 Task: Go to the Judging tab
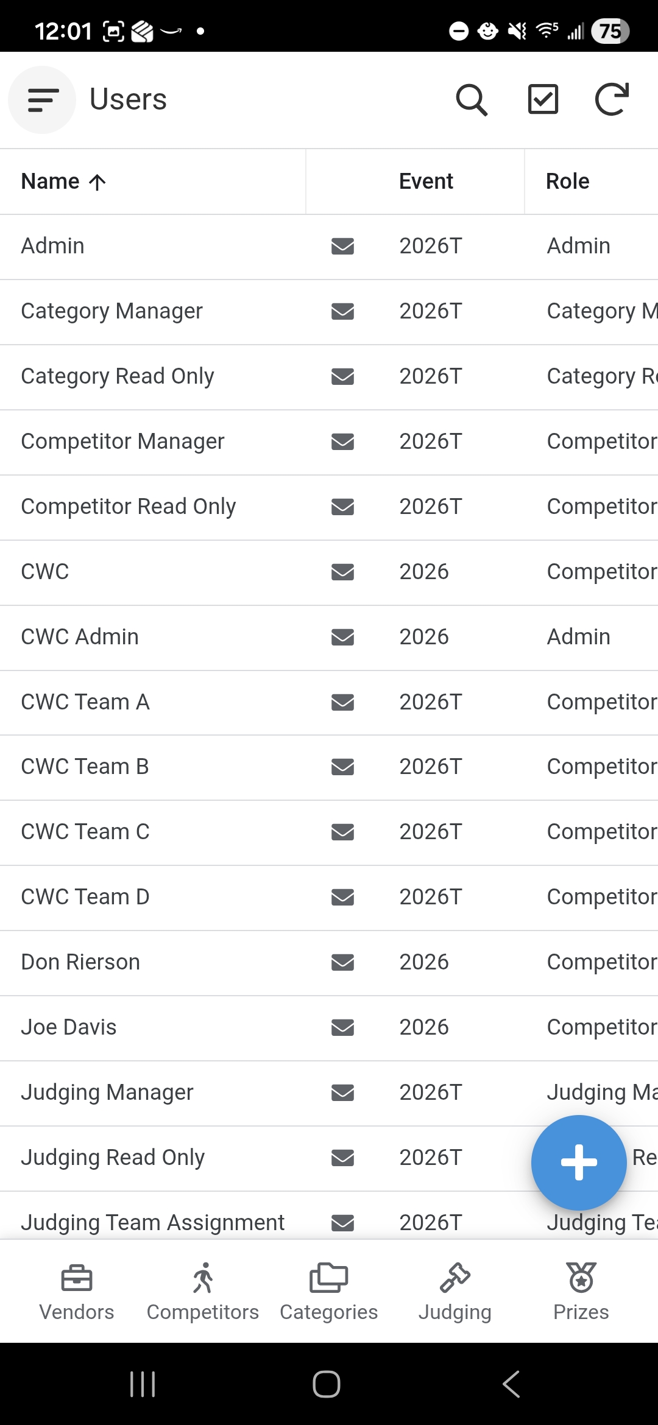pyautogui.click(x=455, y=1291)
